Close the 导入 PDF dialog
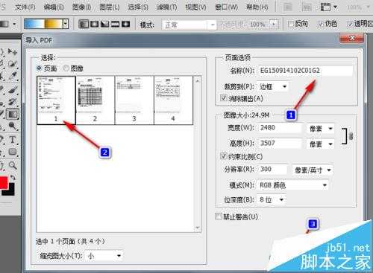The image size is (373, 273). click(352, 38)
